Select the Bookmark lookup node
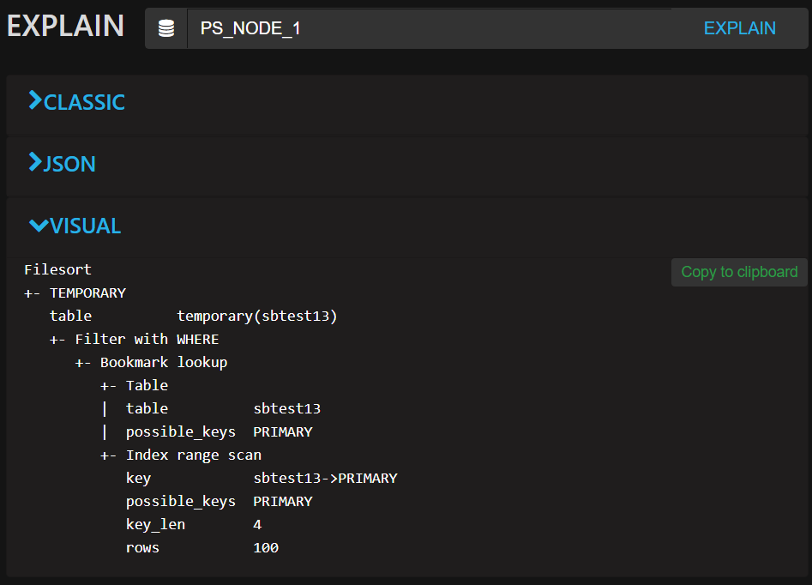 (164, 363)
